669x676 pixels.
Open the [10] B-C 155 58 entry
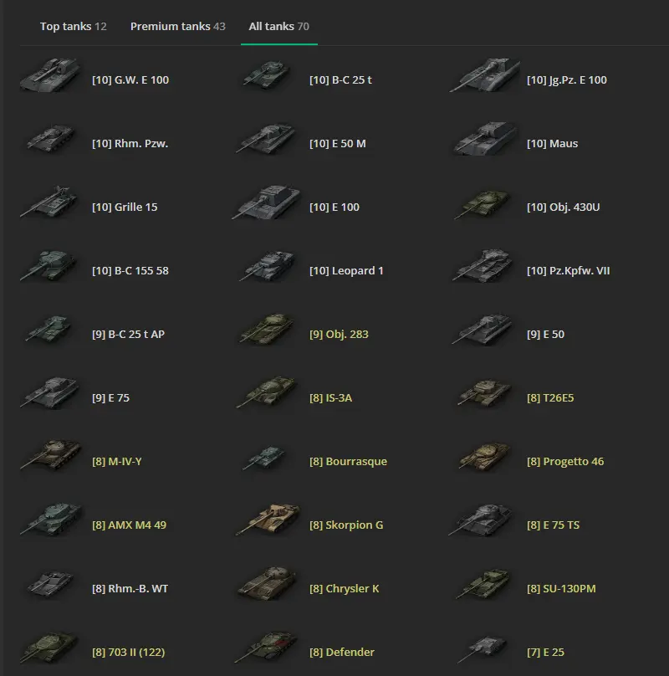(130, 271)
